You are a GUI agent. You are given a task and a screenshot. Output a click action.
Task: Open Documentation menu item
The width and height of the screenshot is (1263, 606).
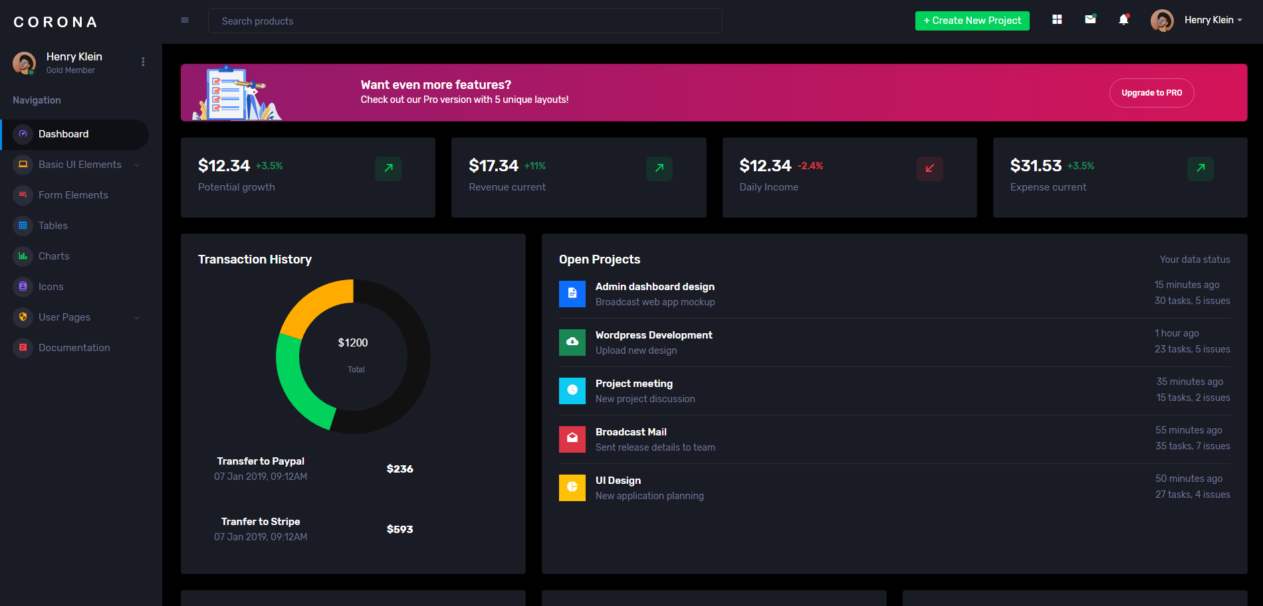click(x=74, y=348)
